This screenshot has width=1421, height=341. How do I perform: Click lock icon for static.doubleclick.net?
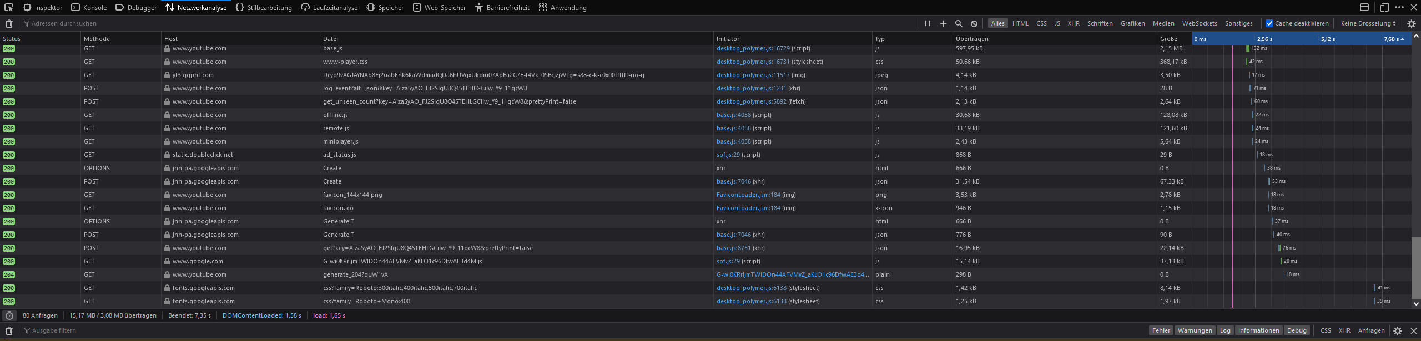(x=167, y=155)
